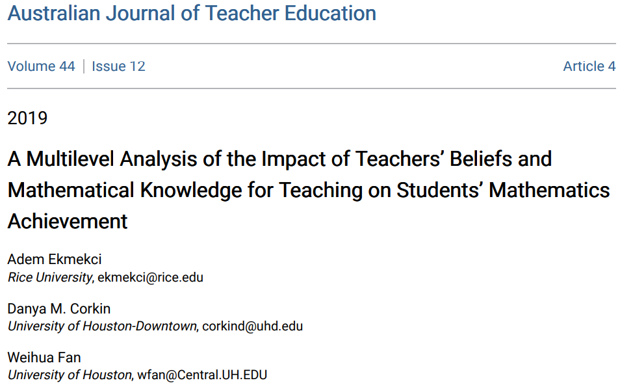Click the University of Houston-Downtown affiliation

pos(102,326)
